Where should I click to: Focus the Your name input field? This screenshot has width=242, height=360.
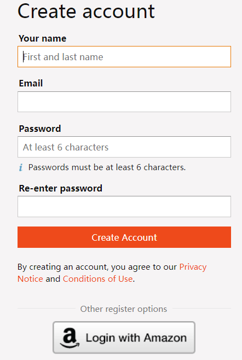124,57
